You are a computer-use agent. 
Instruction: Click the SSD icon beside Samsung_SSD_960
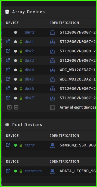pyautogui.click(x=52, y=145)
